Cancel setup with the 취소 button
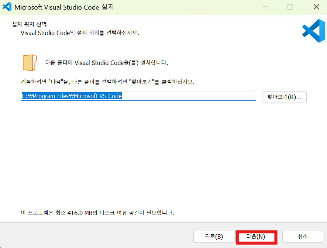This screenshot has height=248, width=327. point(303,237)
